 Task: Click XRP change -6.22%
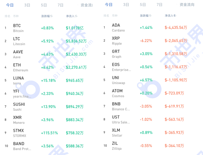146,41
